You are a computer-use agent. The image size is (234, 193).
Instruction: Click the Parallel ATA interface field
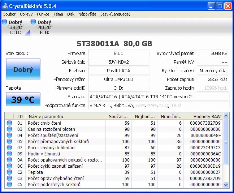pyautogui.click(x=119, y=70)
